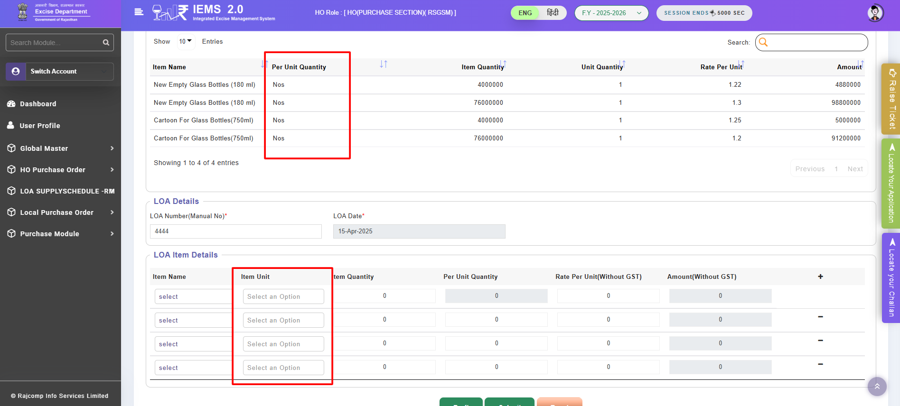The width and height of the screenshot is (900, 406).
Task: Click the user avatar profile icon
Action: pyautogui.click(x=875, y=13)
